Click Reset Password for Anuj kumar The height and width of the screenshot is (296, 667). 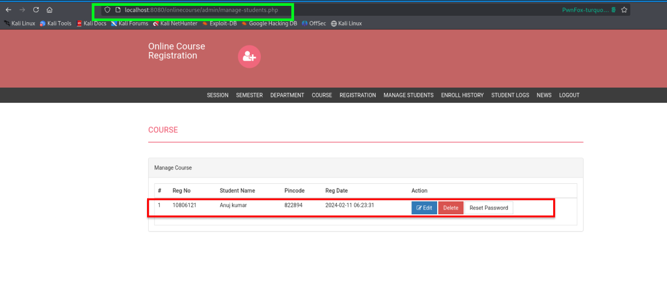[x=489, y=208]
